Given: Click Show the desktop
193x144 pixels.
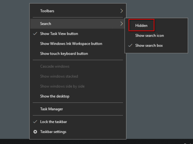Looking at the screenshot, I should [x=78, y=96].
